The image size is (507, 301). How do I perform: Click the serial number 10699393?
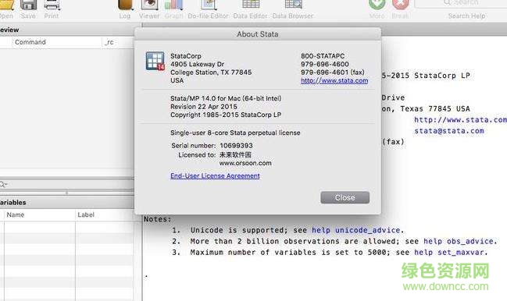coord(237,146)
